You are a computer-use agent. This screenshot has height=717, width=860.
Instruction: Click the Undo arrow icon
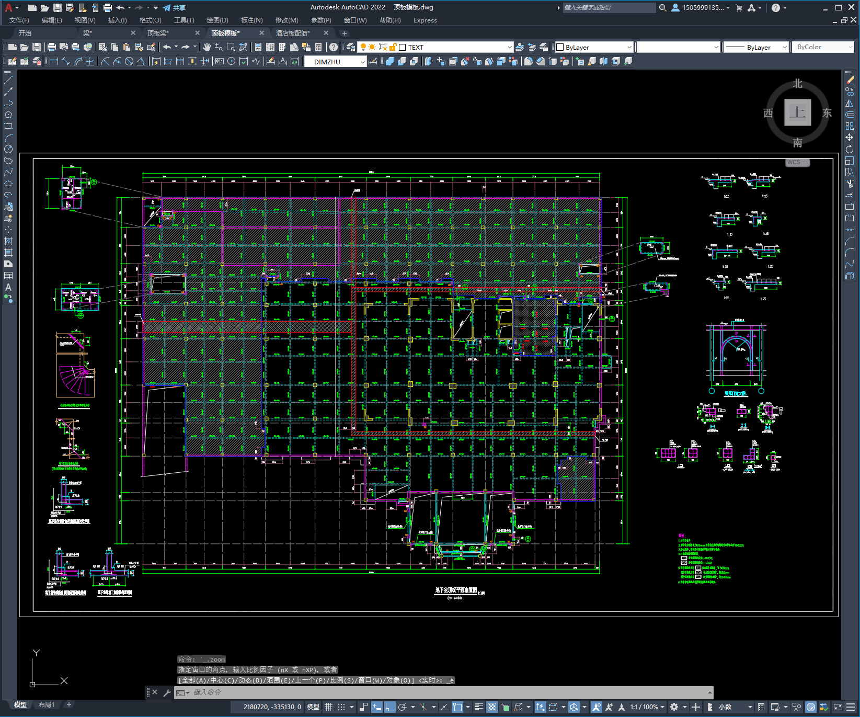coord(167,47)
